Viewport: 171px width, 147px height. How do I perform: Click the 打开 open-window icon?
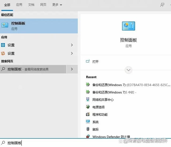point(88,61)
